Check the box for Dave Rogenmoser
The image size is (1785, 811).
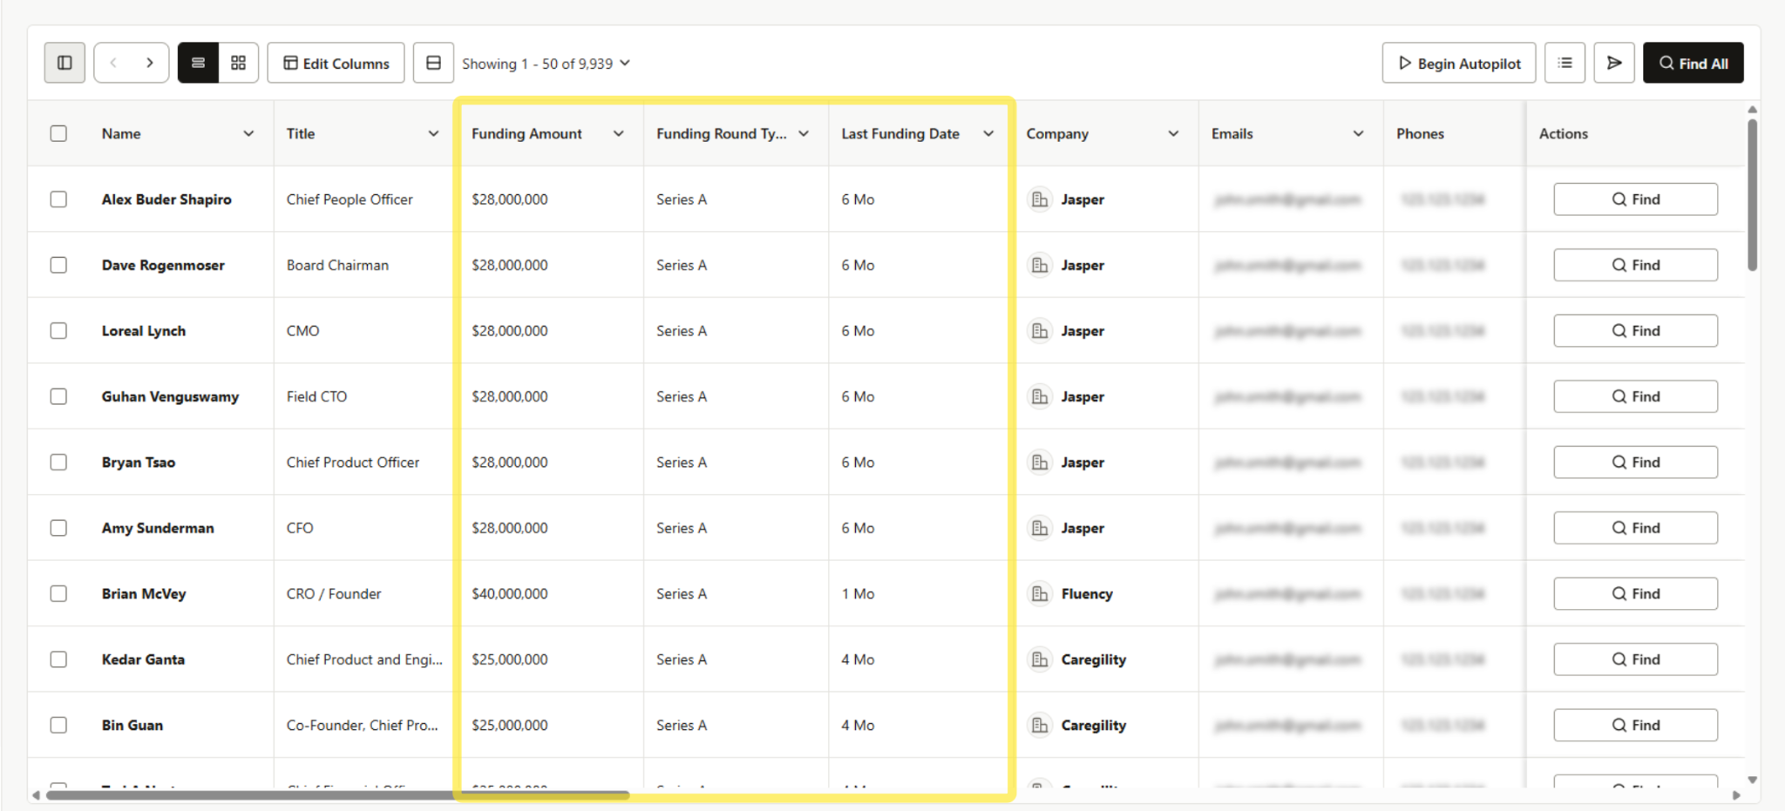point(58,265)
